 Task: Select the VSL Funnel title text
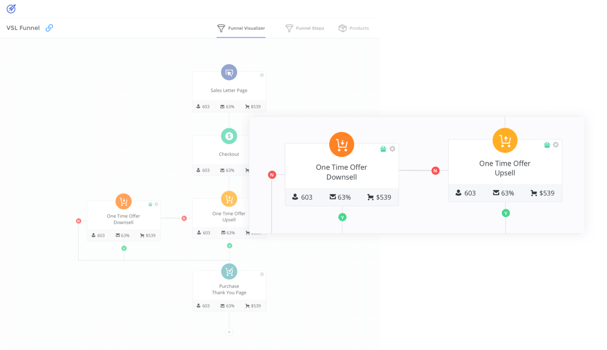[23, 28]
